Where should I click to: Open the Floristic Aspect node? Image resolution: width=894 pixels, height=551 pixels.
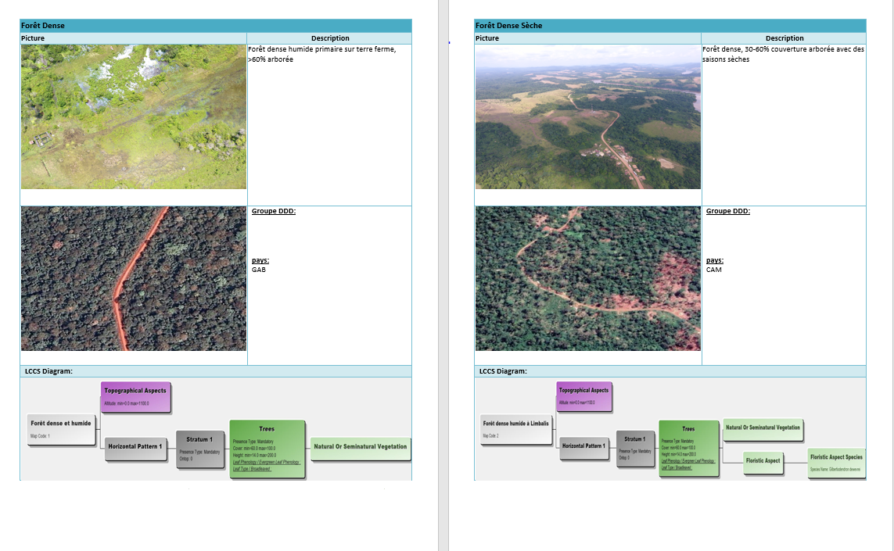coord(764,463)
